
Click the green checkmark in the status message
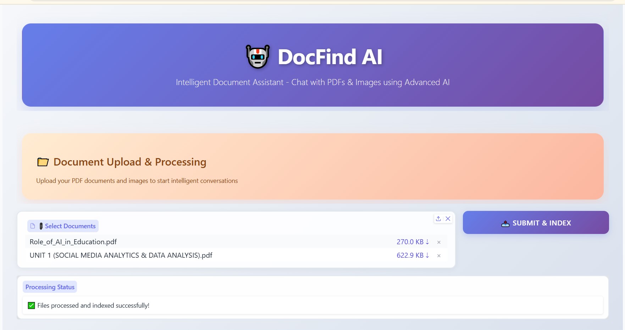(x=31, y=305)
